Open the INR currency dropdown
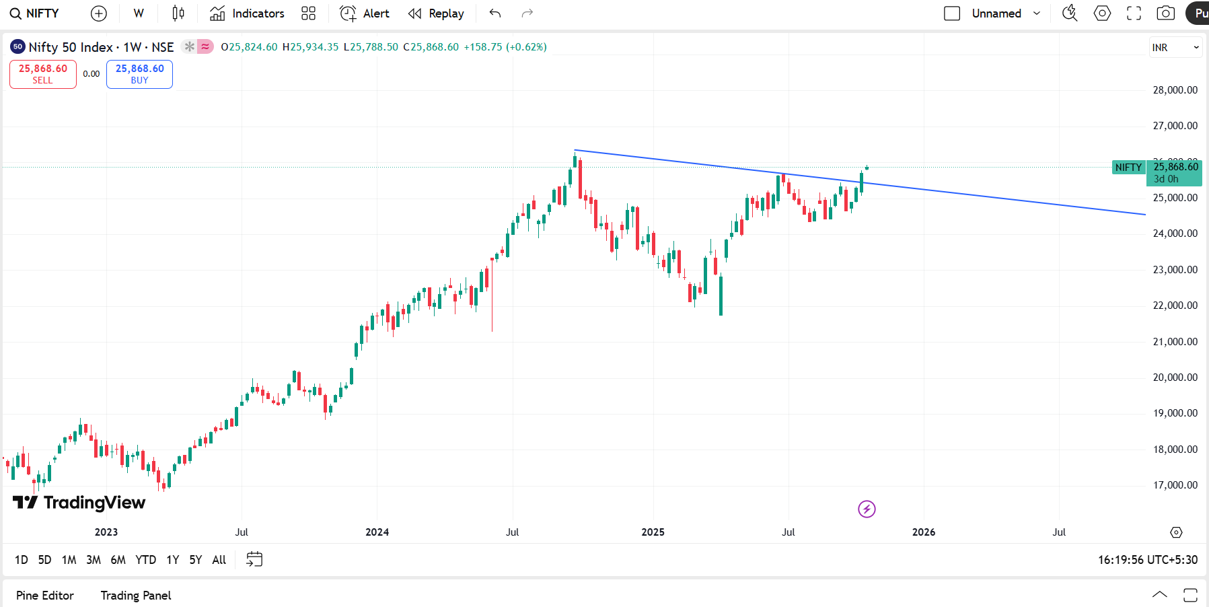1209x607 pixels. (x=1175, y=48)
